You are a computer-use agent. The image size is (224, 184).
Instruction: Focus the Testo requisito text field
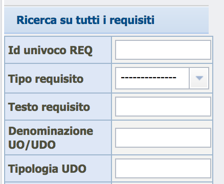163,107
